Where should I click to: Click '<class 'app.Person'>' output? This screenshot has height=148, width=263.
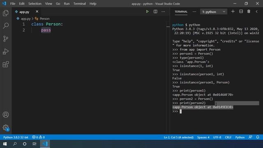coord(191,62)
